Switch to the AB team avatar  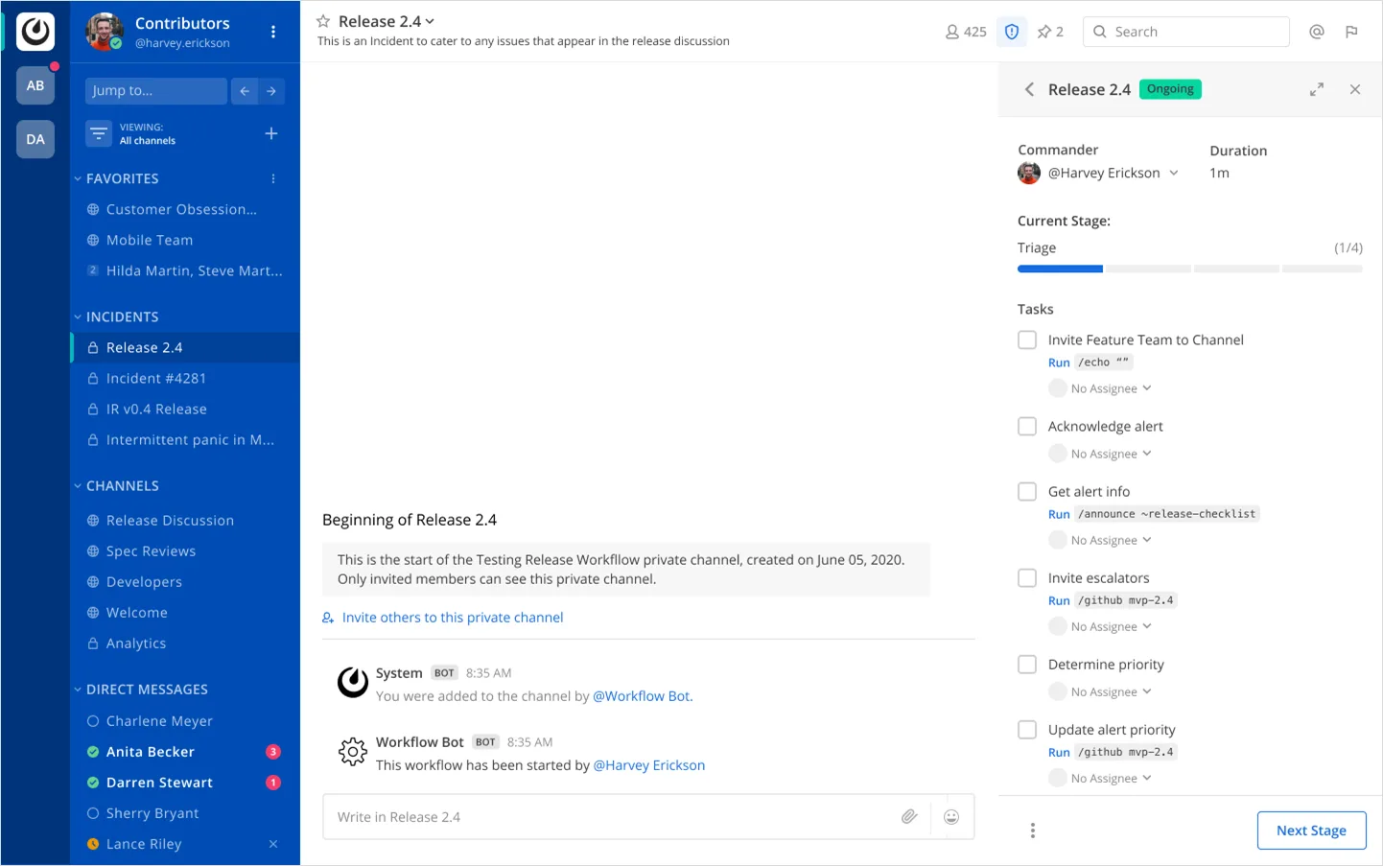35,85
